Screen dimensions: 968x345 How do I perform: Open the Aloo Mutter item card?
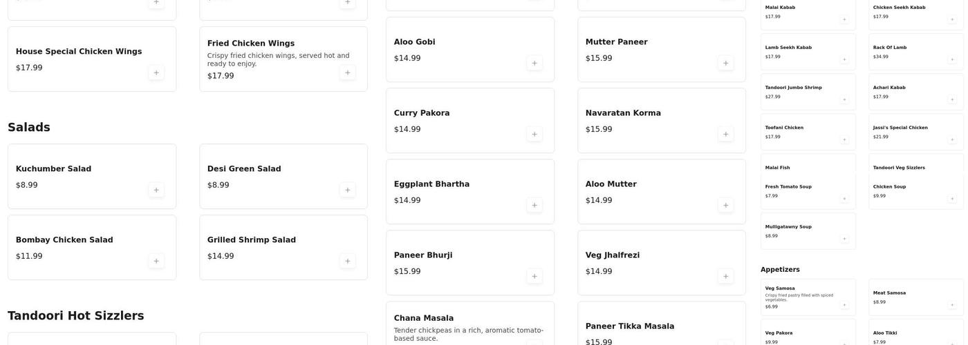(x=650, y=191)
